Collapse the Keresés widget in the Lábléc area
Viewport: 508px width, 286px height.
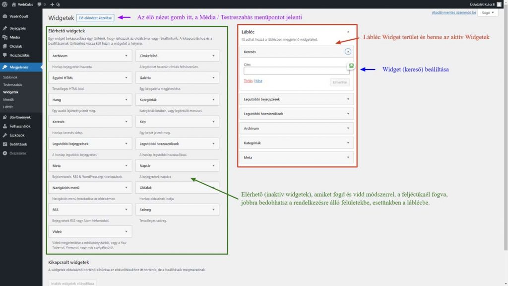pos(348,52)
